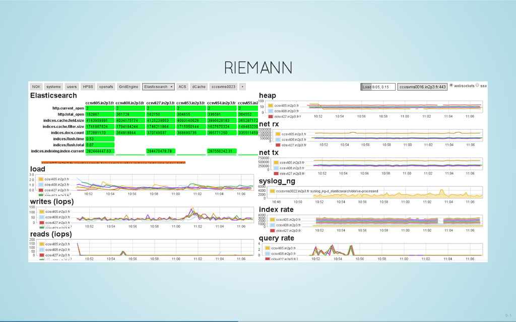The width and height of the screenshot is (516, 322).
Task: Click the indices.flush.total row label
Action: (69, 145)
